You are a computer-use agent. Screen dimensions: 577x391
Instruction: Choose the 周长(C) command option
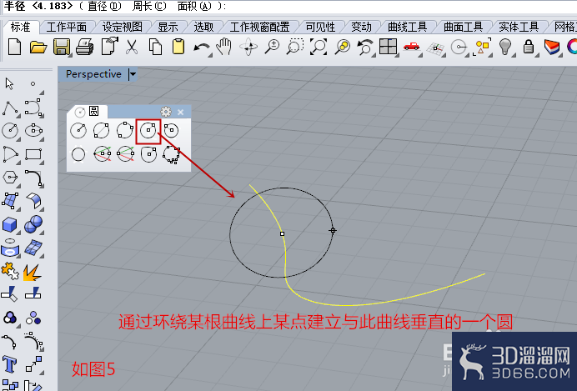point(149,7)
